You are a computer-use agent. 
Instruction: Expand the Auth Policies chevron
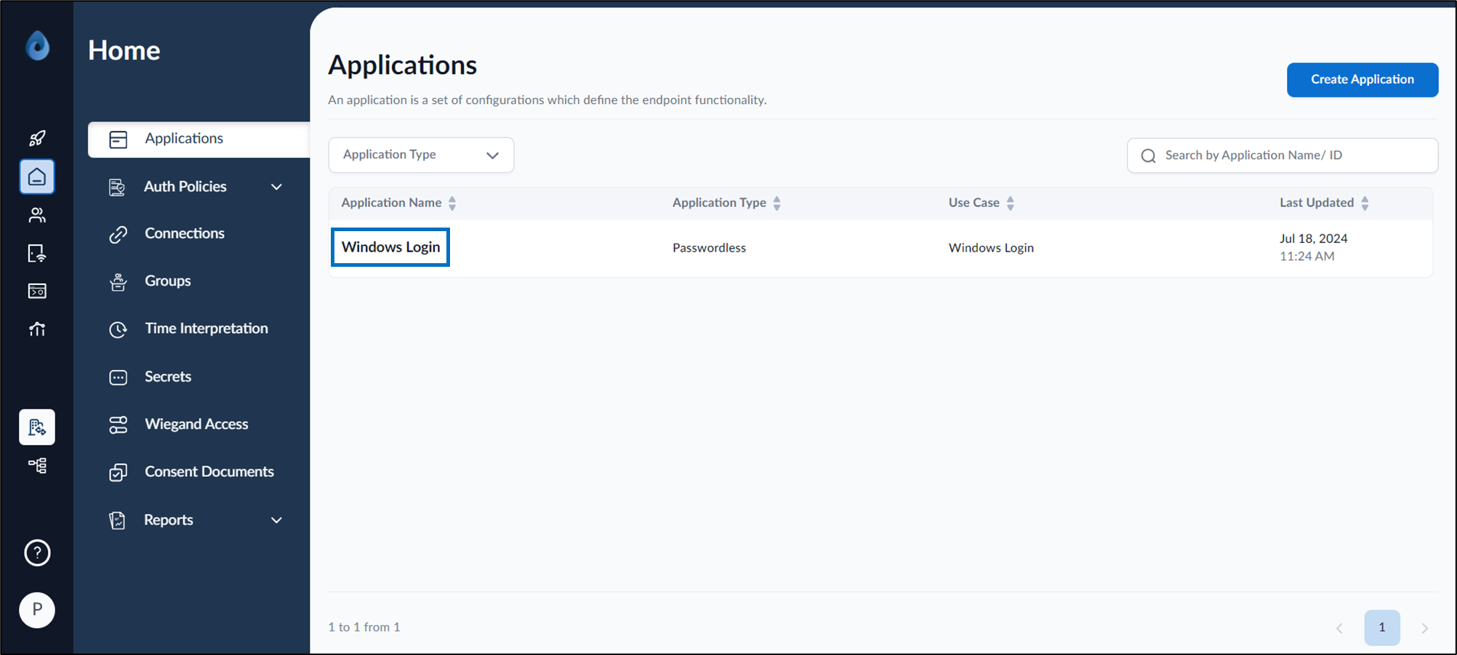(276, 187)
